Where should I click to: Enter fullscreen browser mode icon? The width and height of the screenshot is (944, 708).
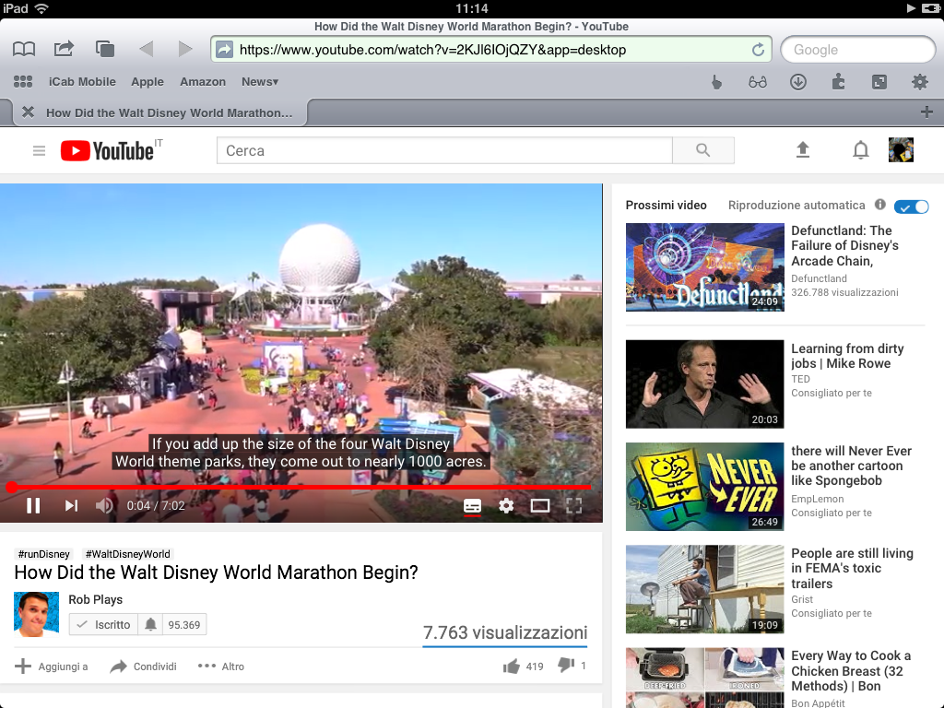pyautogui.click(x=879, y=81)
